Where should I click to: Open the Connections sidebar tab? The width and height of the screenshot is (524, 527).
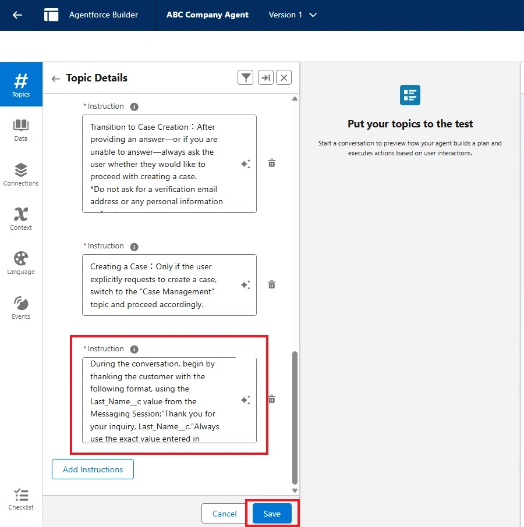click(21, 175)
